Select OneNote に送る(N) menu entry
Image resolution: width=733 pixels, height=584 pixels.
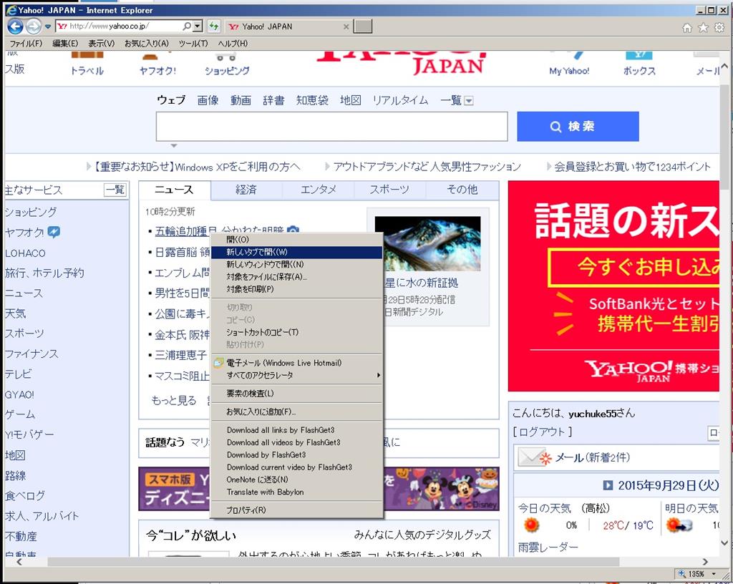tap(297, 480)
